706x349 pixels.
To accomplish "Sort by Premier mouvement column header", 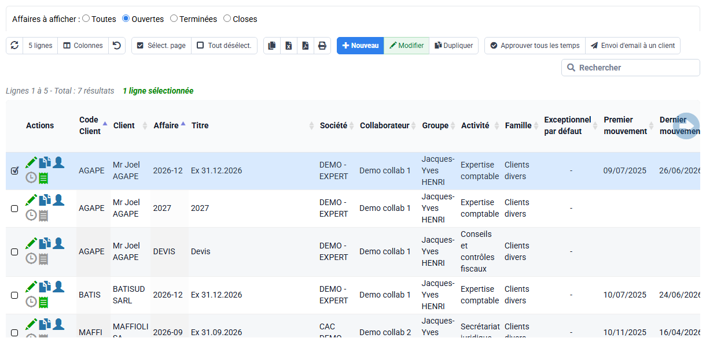I will [628, 125].
